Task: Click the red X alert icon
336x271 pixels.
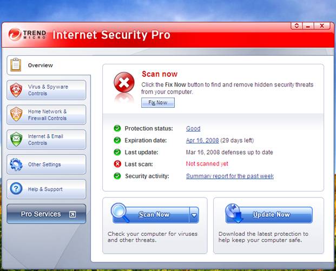Action: click(124, 83)
